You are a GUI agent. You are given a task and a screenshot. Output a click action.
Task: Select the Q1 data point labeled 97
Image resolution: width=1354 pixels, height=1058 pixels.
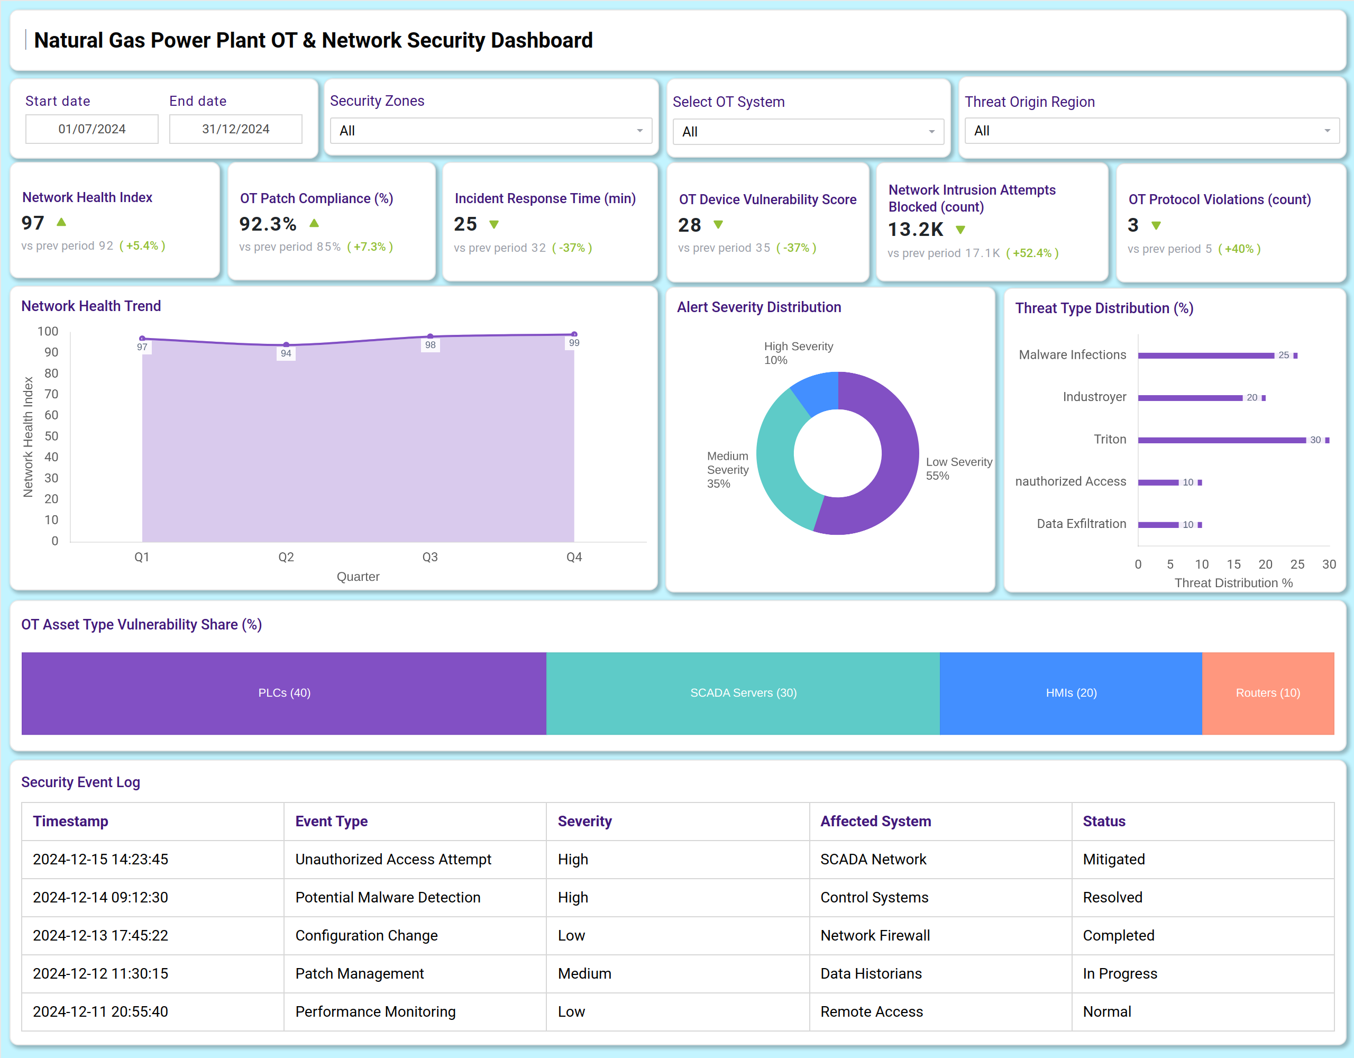(142, 339)
